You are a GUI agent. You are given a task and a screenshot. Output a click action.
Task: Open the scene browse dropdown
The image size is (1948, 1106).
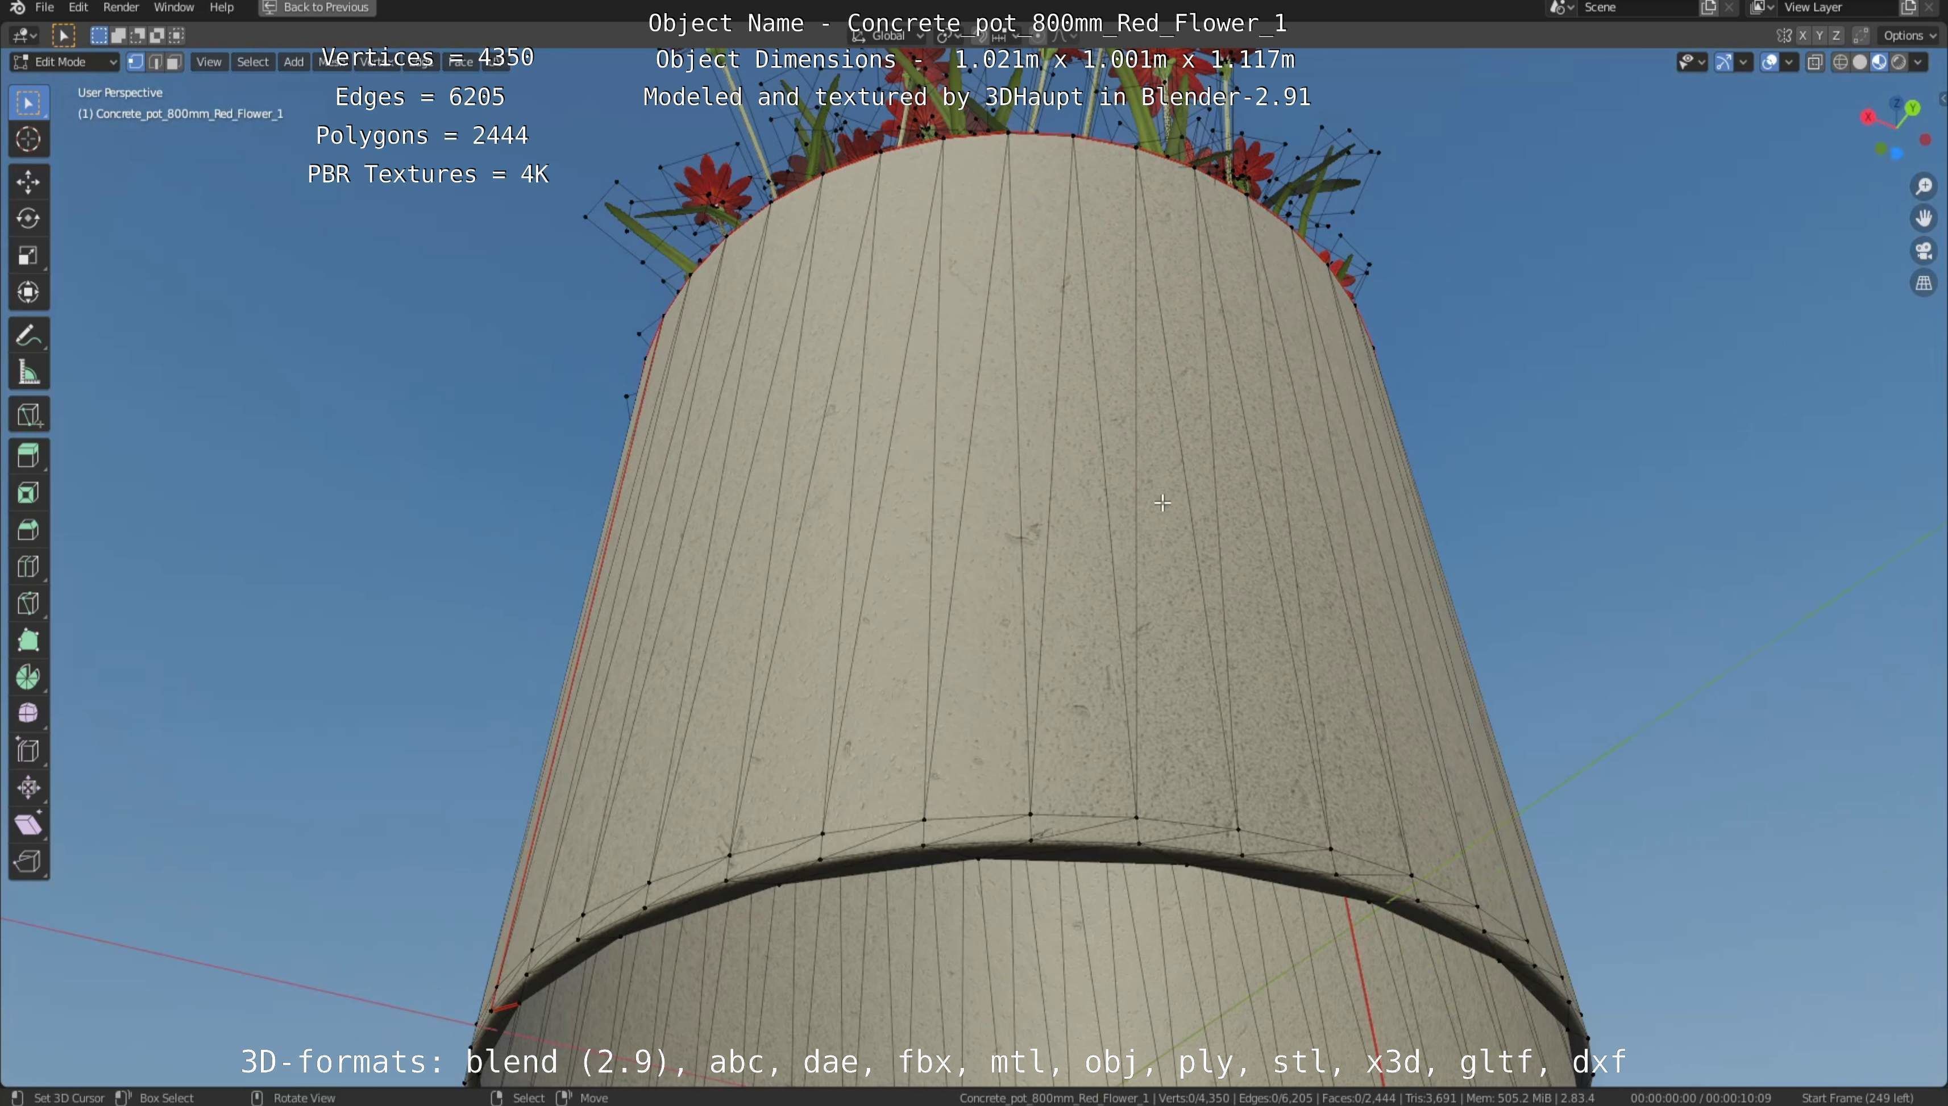tap(1560, 7)
